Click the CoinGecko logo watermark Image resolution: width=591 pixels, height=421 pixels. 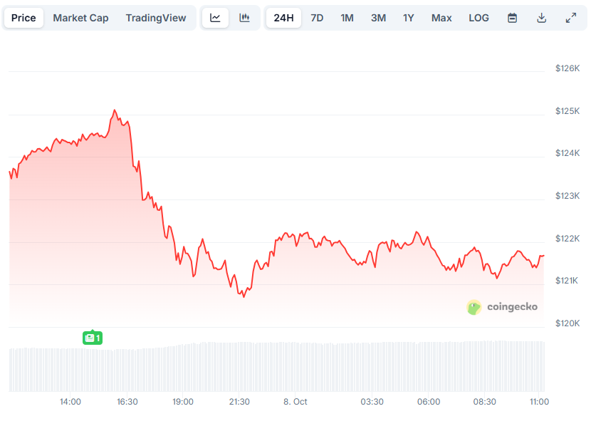[x=502, y=307]
